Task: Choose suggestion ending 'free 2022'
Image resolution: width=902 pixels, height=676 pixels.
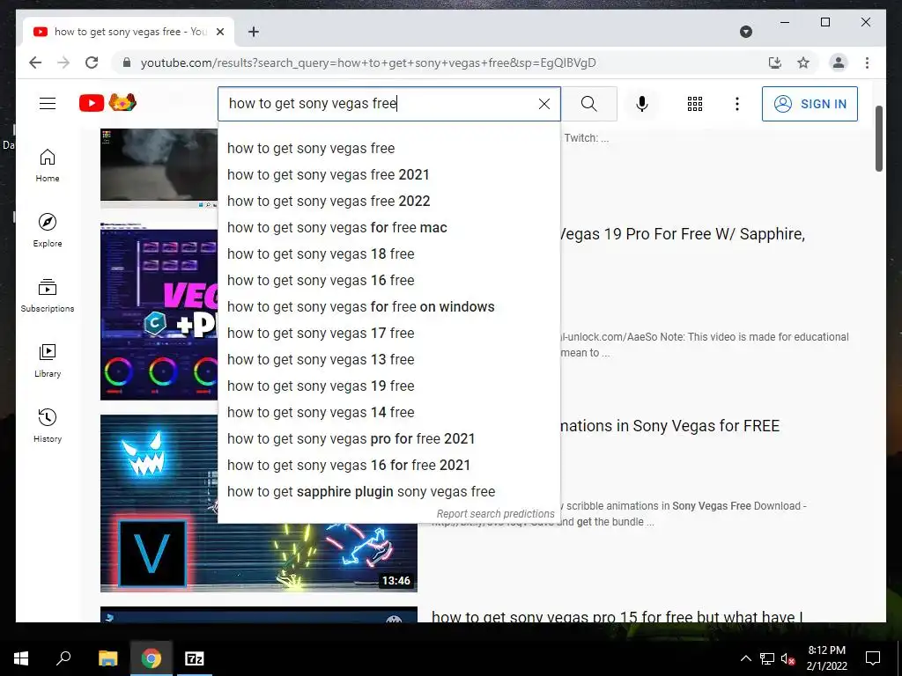Action: point(388,202)
